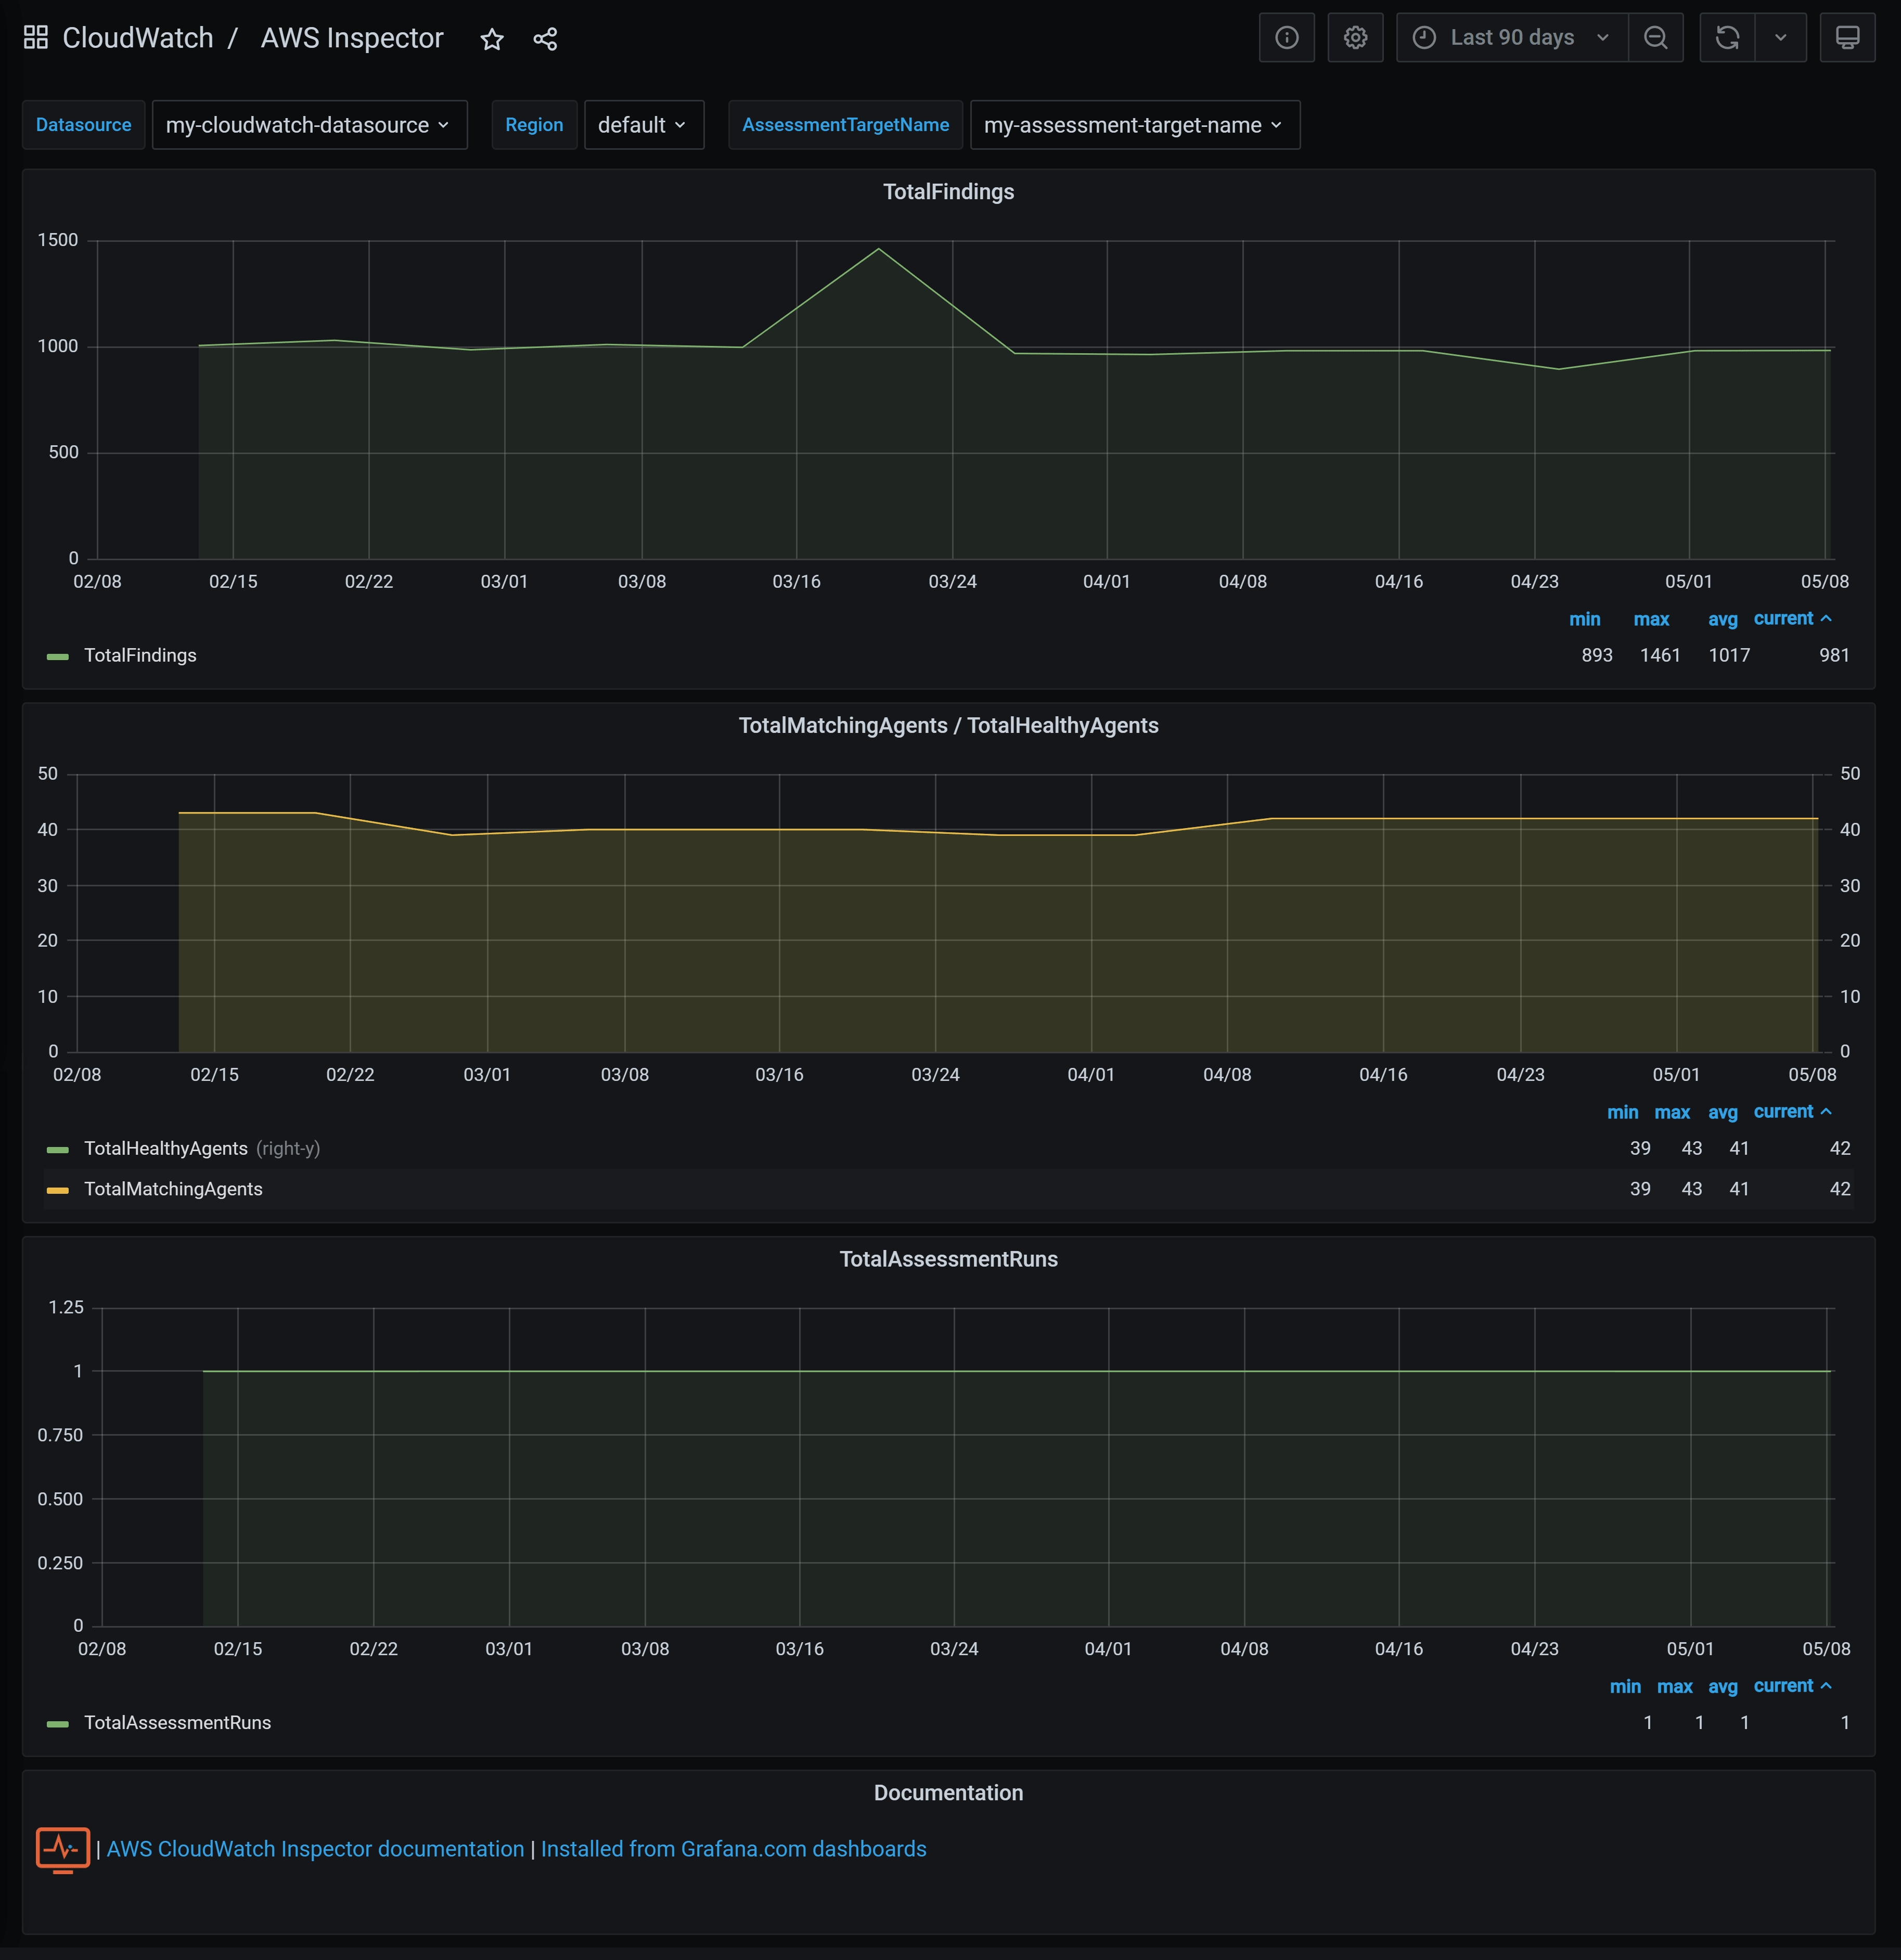Open Installed from Grafana.com dashboards link

point(733,1849)
